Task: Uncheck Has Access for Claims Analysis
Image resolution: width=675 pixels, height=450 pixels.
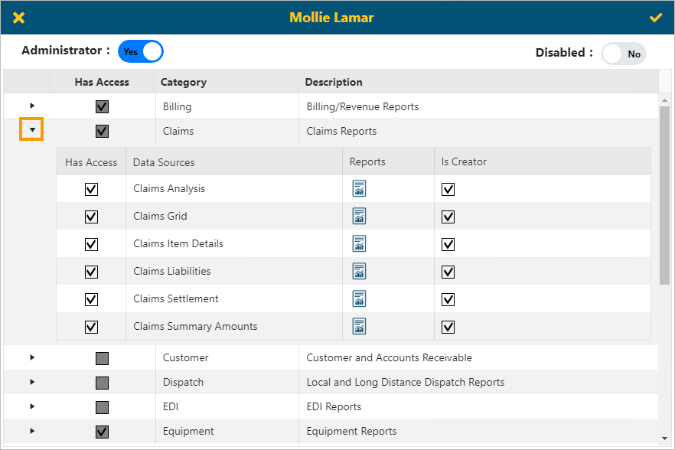Action: pos(91,188)
